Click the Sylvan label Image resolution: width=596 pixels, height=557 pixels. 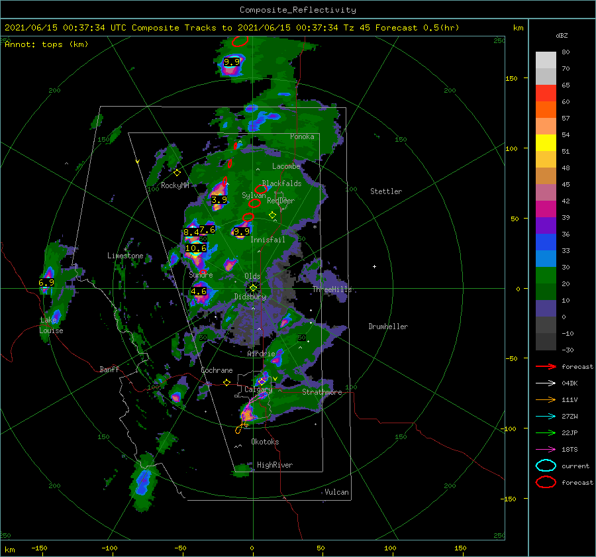(x=254, y=195)
